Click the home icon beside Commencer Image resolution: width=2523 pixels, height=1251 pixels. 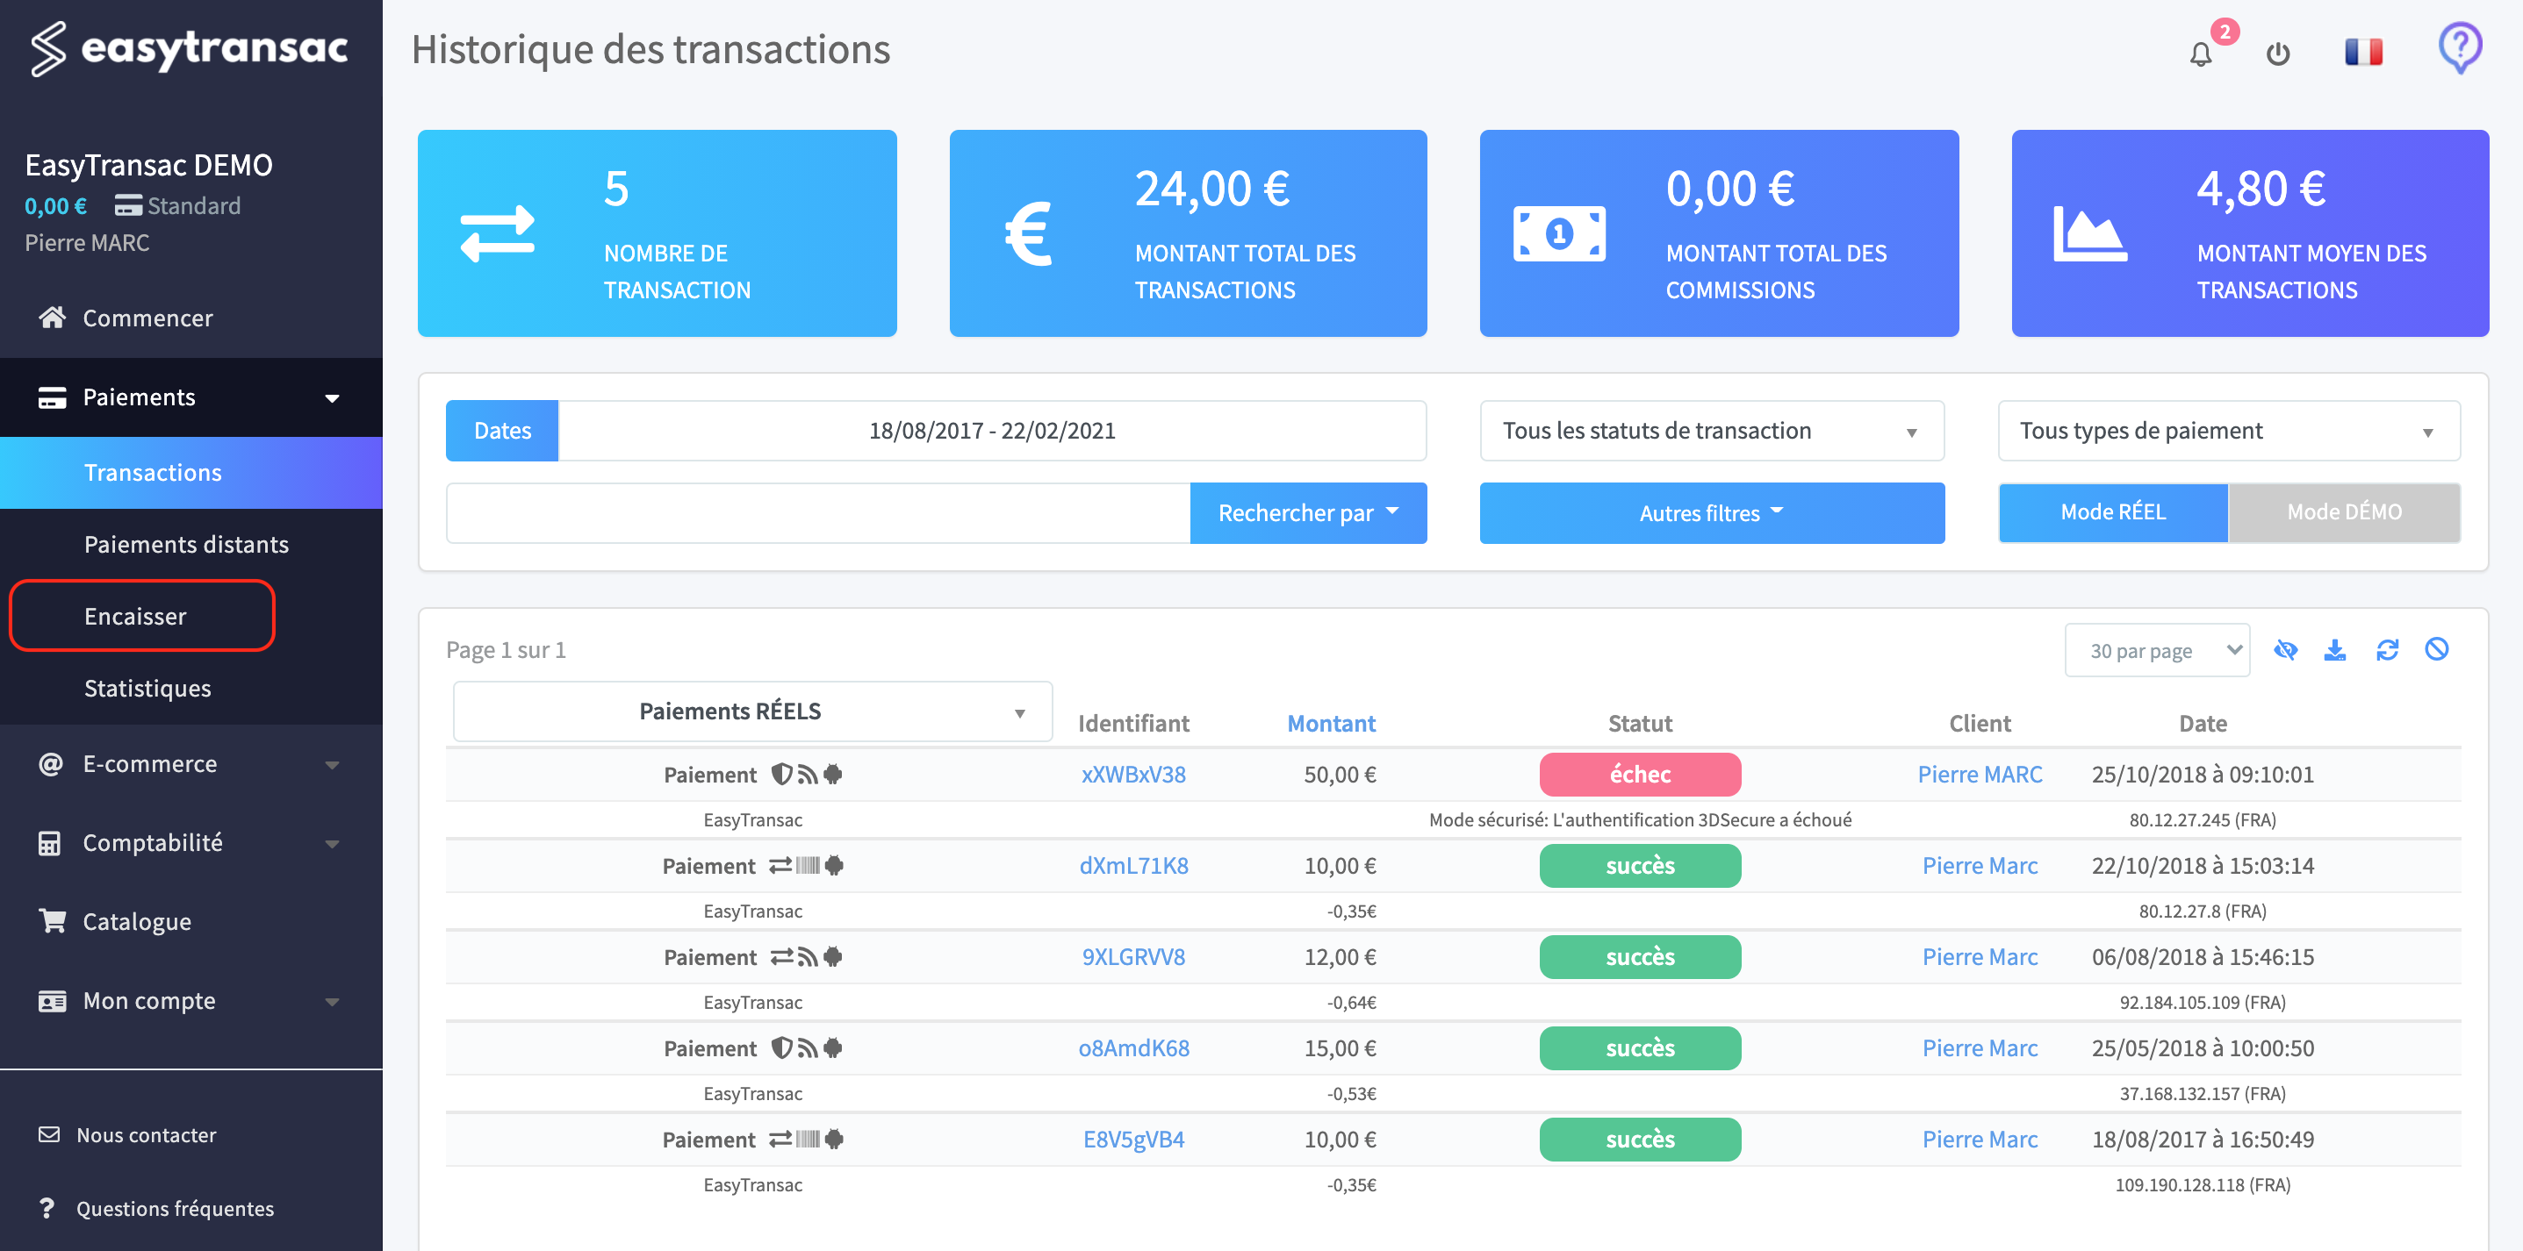click(52, 318)
